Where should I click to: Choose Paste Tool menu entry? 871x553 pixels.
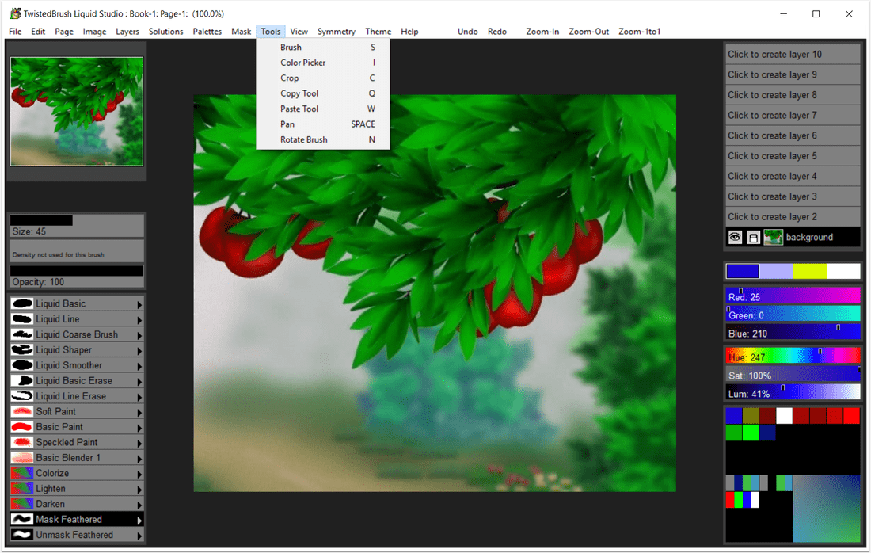coord(323,109)
